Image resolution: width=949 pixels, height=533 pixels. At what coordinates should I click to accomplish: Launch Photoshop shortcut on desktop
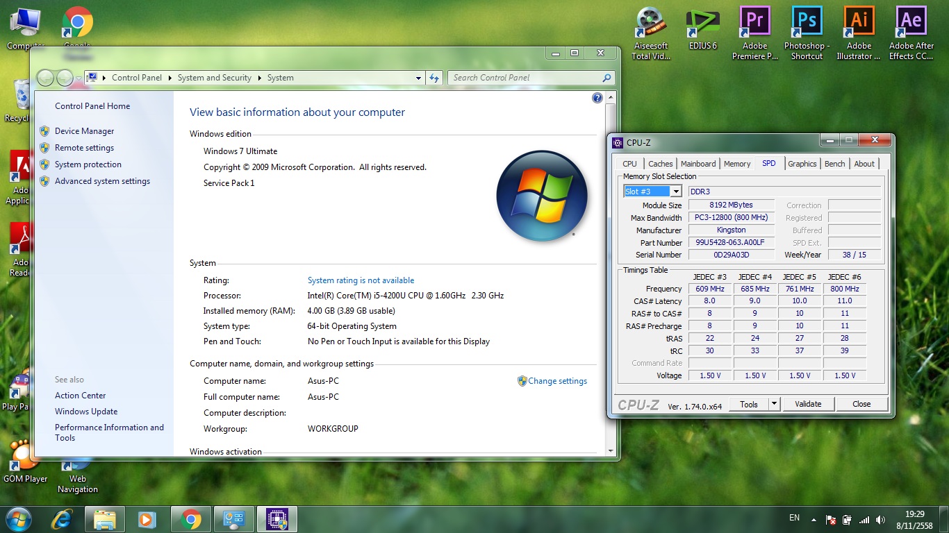pos(807,33)
